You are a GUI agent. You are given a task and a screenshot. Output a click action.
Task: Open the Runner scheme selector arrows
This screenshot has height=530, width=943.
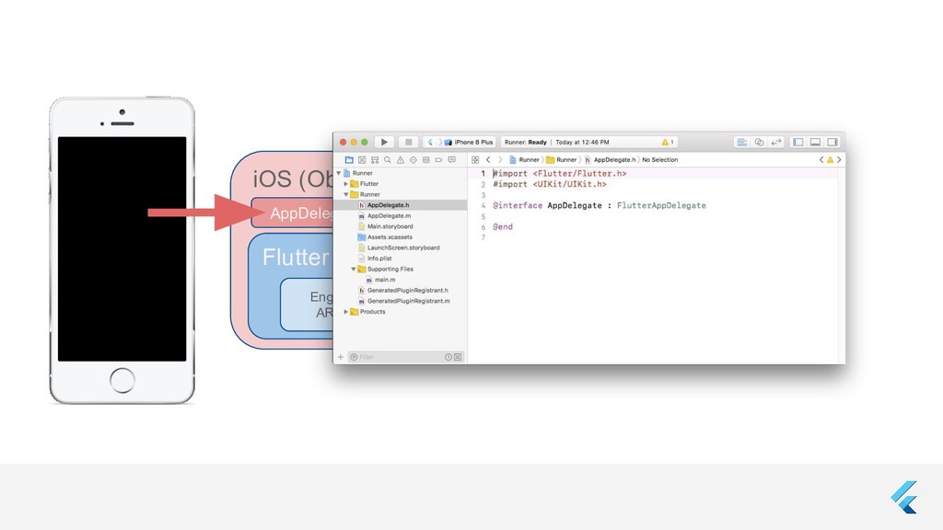pos(430,143)
